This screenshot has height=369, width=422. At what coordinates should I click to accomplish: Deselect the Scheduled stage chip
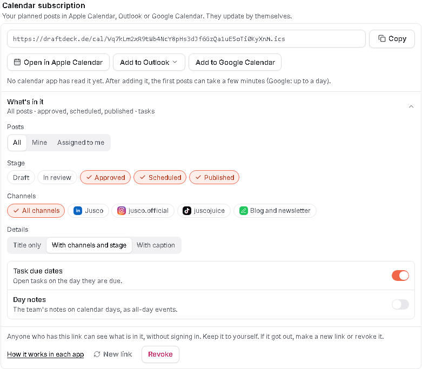[160, 177]
